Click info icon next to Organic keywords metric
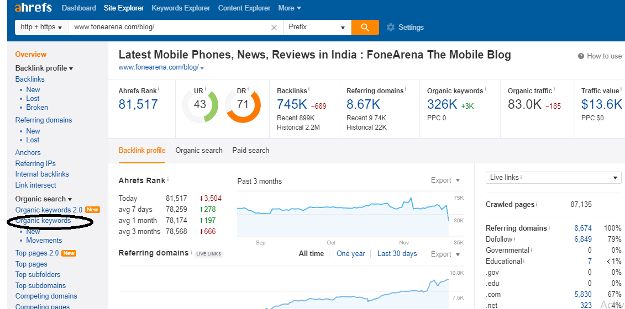The height and width of the screenshot is (309, 625). pos(486,89)
